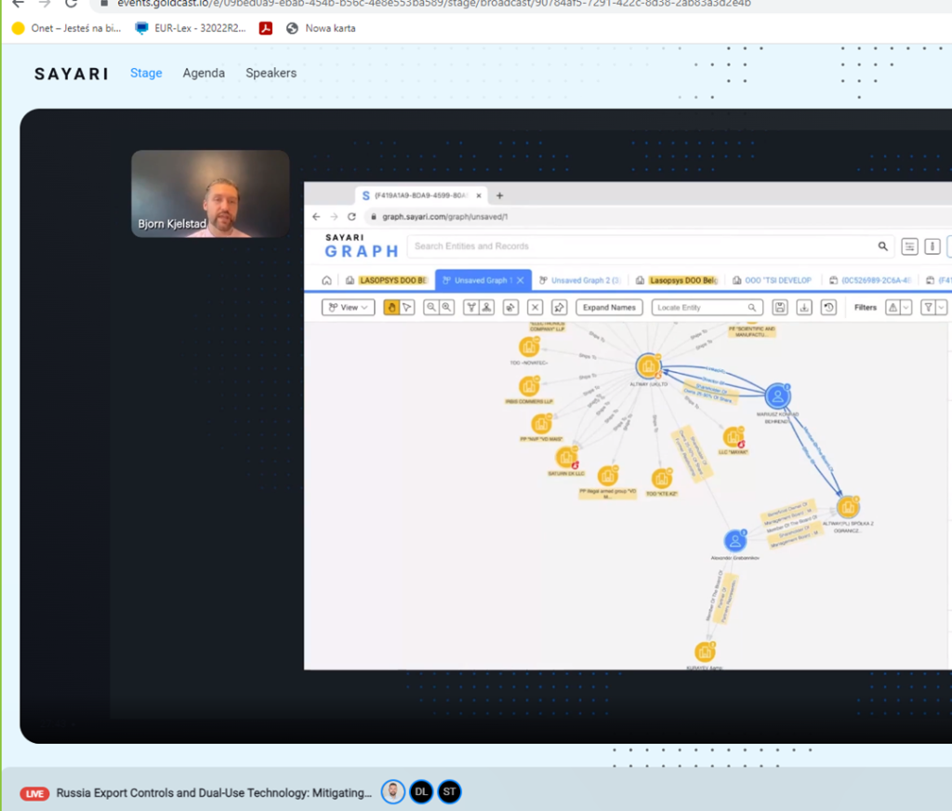Save the graph with the floppy disk icon
The width and height of the screenshot is (952, 811).
coord(780,308)
